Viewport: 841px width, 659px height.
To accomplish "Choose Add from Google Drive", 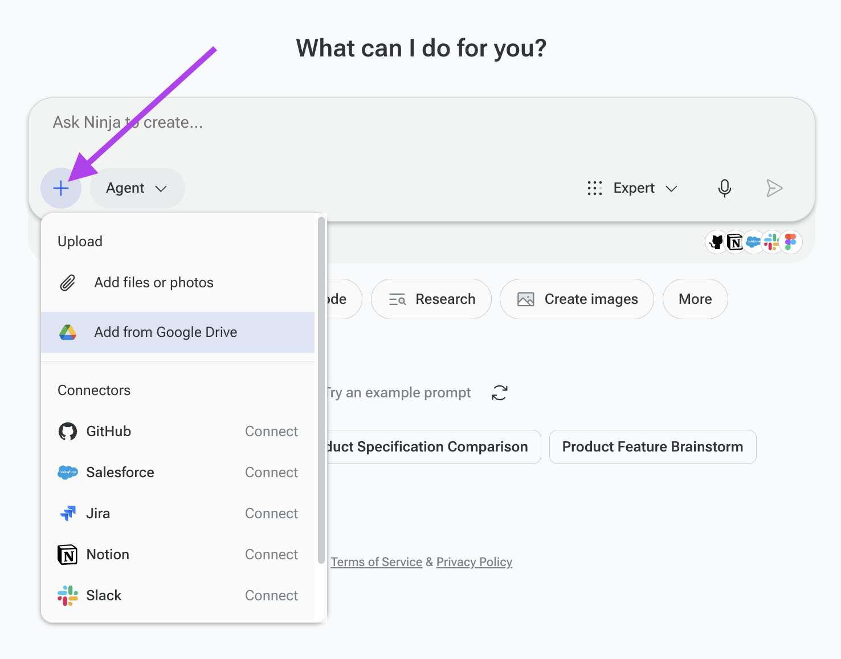I will pyautogui.click(x=178, y=332).
